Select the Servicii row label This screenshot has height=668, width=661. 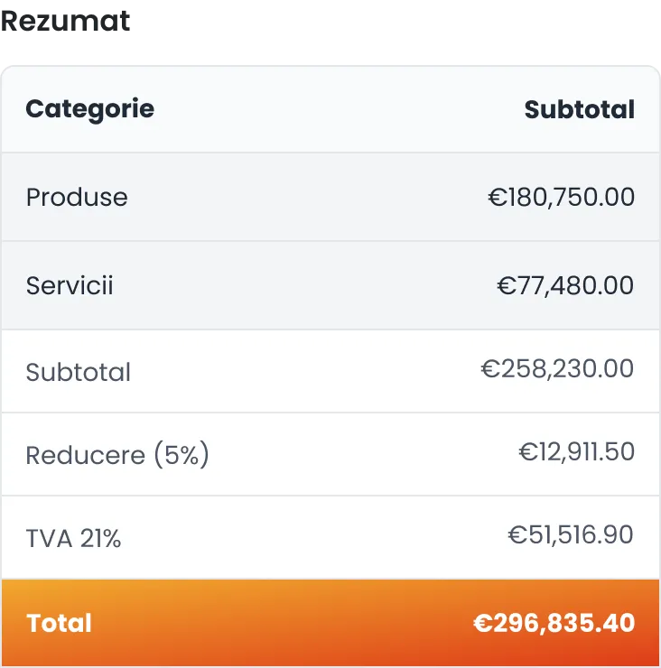pos(70,285)
